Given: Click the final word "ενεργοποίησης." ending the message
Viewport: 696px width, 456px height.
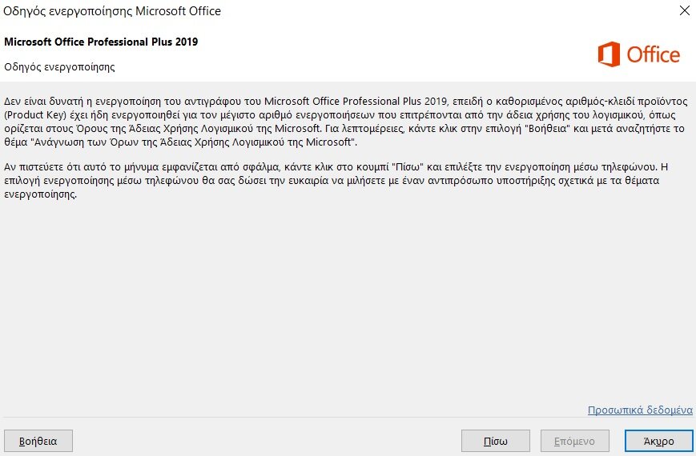Looking at the screenshot, I should pyautogui.click(x=40, y=194).
